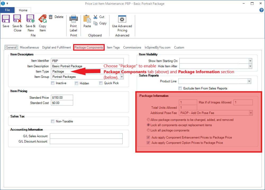Screen dimensions: 265x190
Task: Click the Print Label icon
Action: (x=73, y=19)
